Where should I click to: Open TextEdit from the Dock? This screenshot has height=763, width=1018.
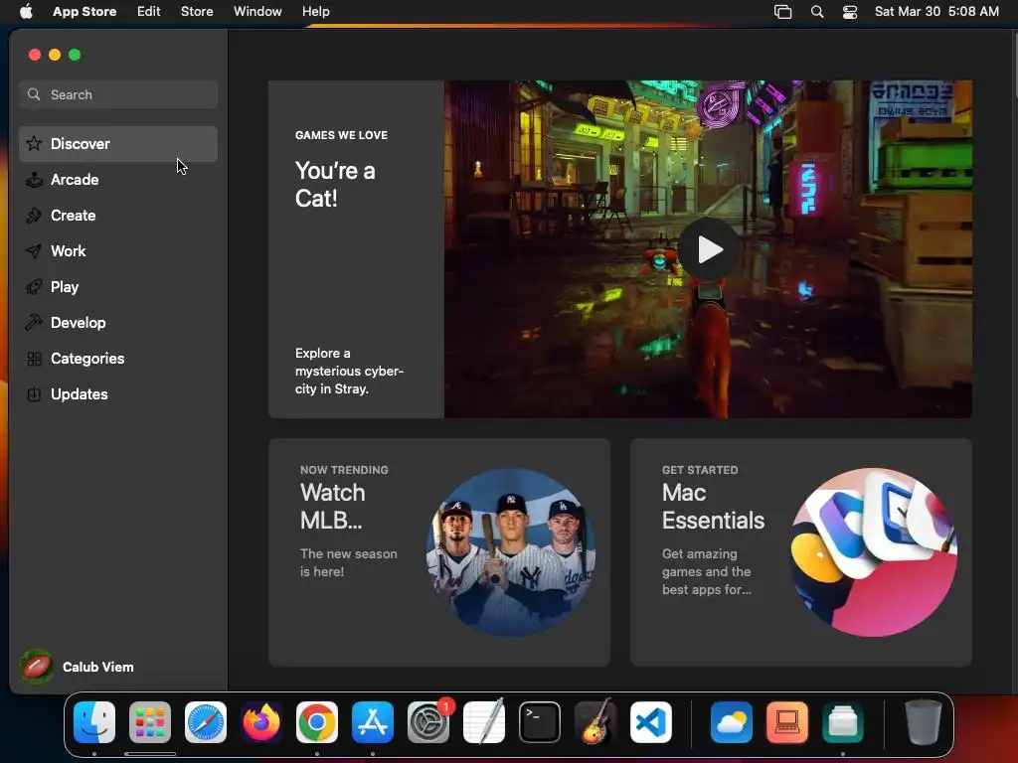pos(484,722)
